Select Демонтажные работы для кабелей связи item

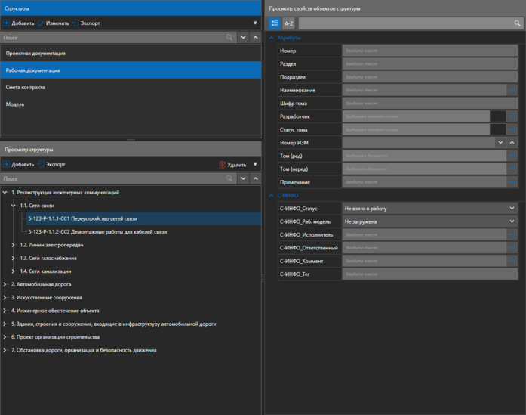tap(97, 232)
